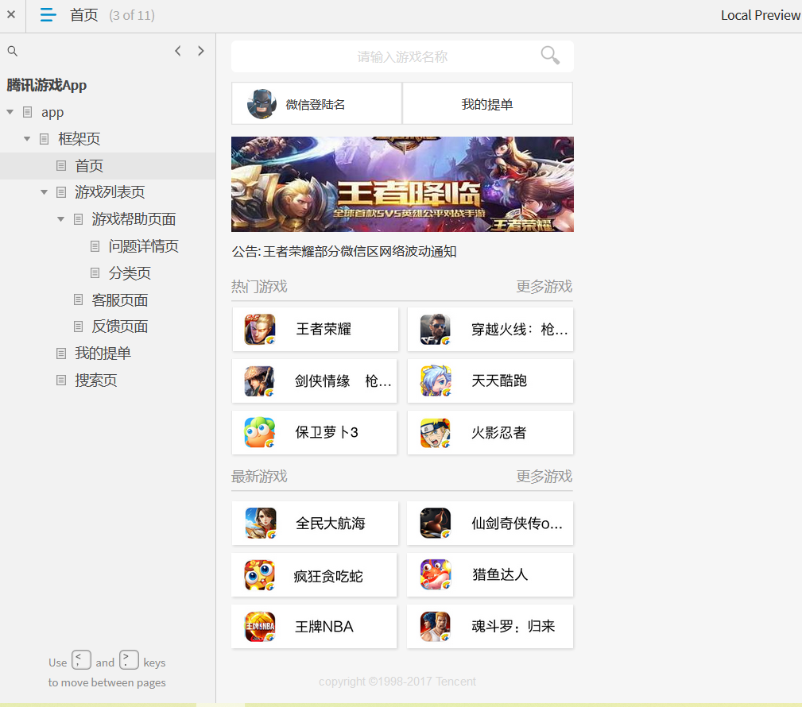Click the 天天酷跑 game icon
The image size is (802, 707).
pyautogui.click(x=436, y=381)
